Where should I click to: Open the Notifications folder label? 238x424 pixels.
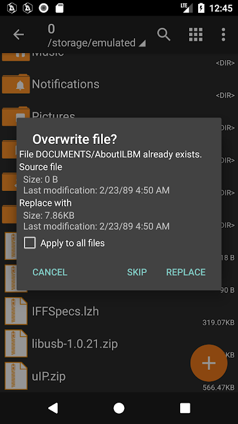coord(66,84)
